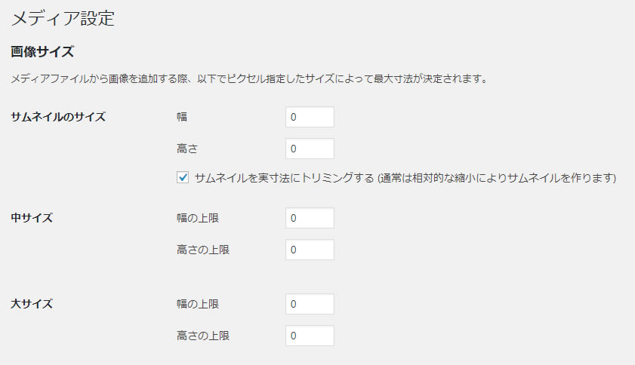Select the 大サイズ width limit input
This screenshot has height=365, width=635.
coord(310,304)
